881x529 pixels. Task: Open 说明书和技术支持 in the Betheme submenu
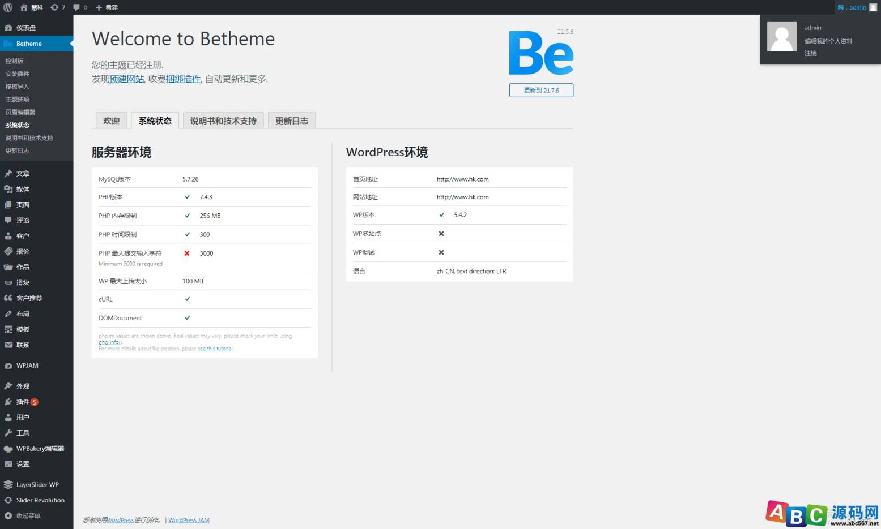(x=29, y=138)
